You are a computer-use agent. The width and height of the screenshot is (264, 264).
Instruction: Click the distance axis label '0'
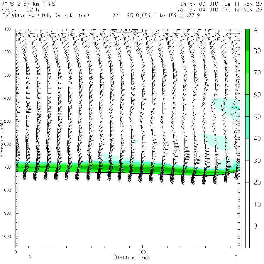click(16, 252)
